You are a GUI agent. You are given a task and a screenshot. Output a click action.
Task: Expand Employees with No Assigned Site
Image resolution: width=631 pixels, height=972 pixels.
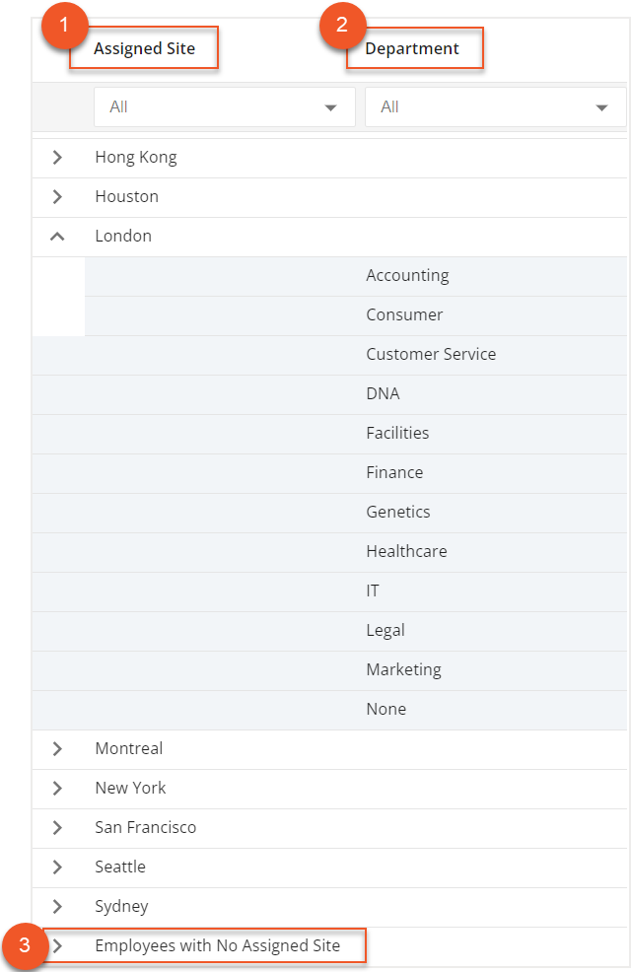[57, 946]
